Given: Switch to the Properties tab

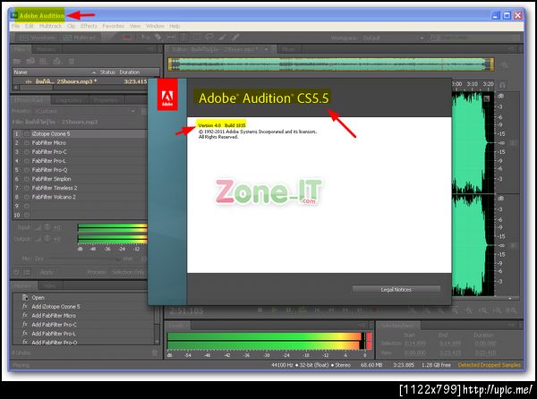Looking at the screenshot, I should 107,100.
